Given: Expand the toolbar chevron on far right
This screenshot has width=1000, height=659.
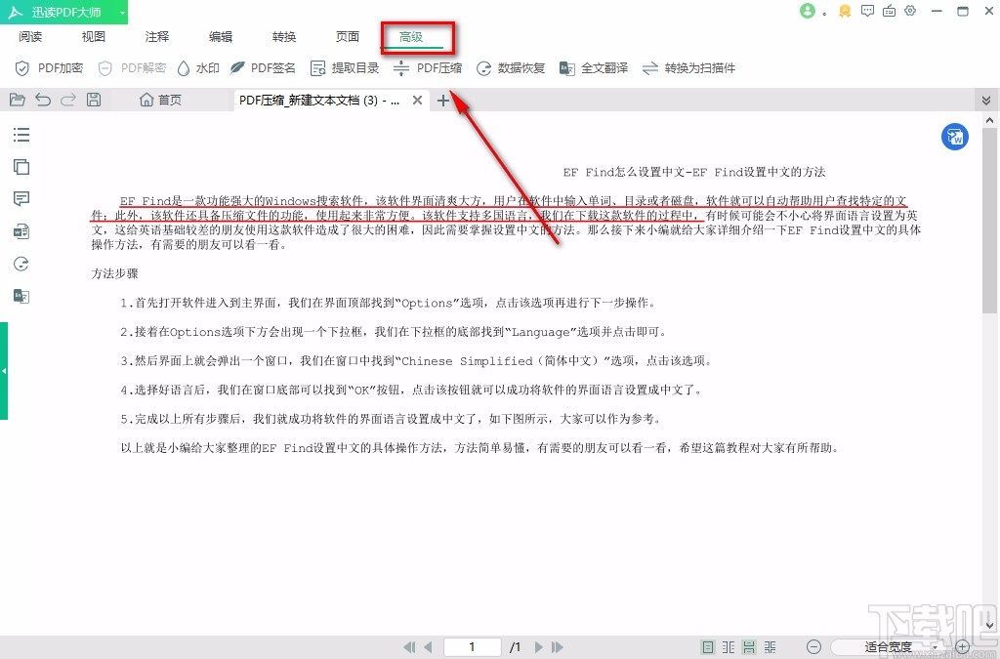Looking at the screenshot, I should click(x=986, y=100).
